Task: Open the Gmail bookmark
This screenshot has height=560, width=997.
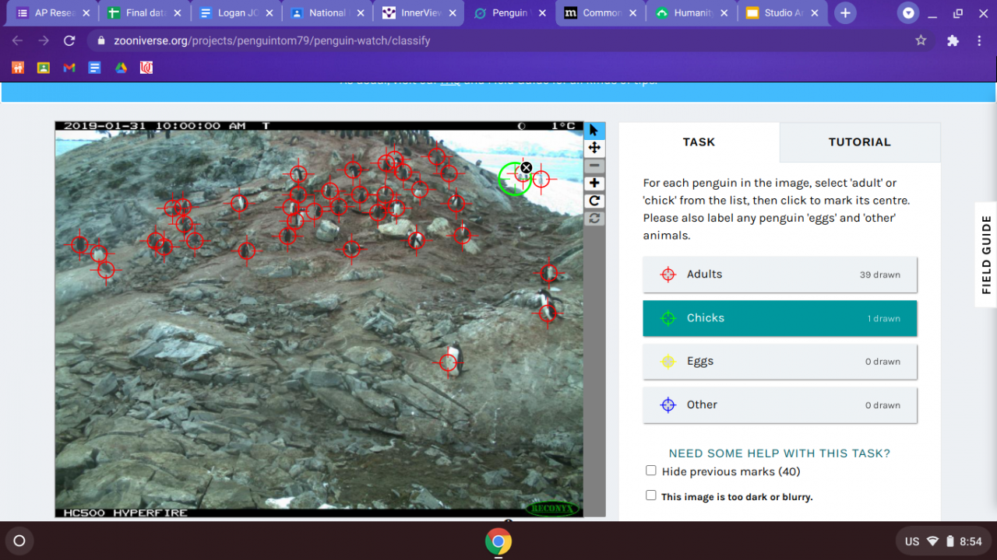Action: [69, 68]
